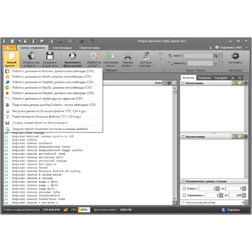Image resolution: width=252 pixels, height=252 pixels.
Task: Click the open-folder icon in Включения header
Action: [240, 83]
